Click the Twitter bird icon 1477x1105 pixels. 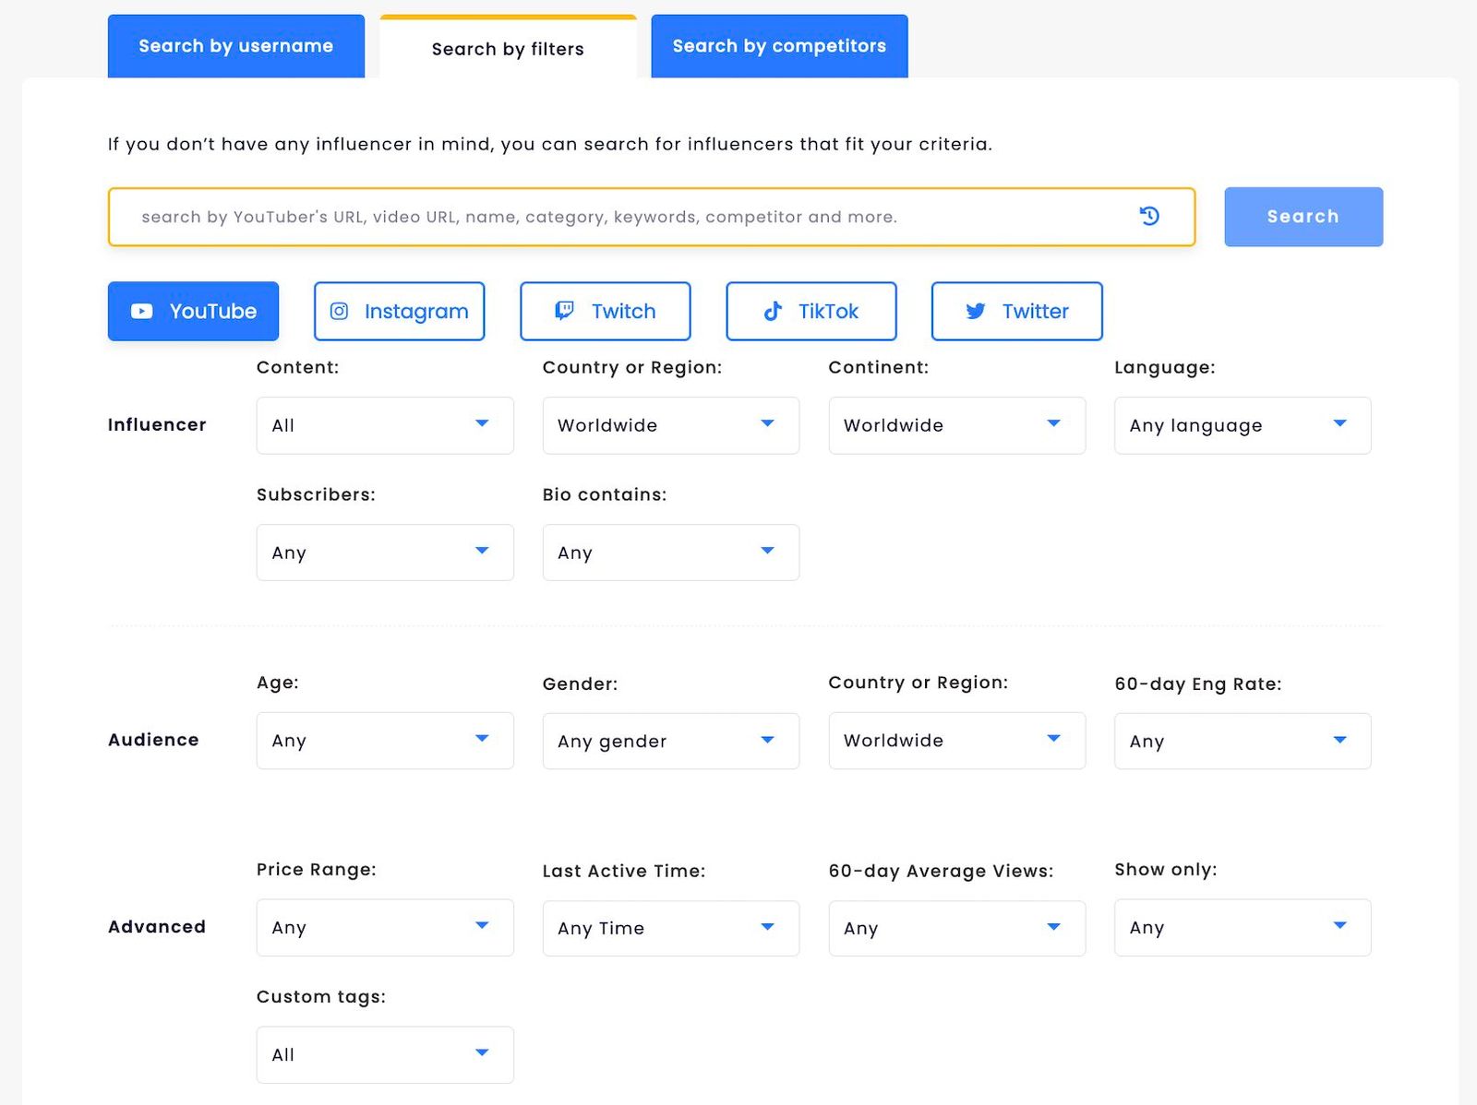[975, 311]
